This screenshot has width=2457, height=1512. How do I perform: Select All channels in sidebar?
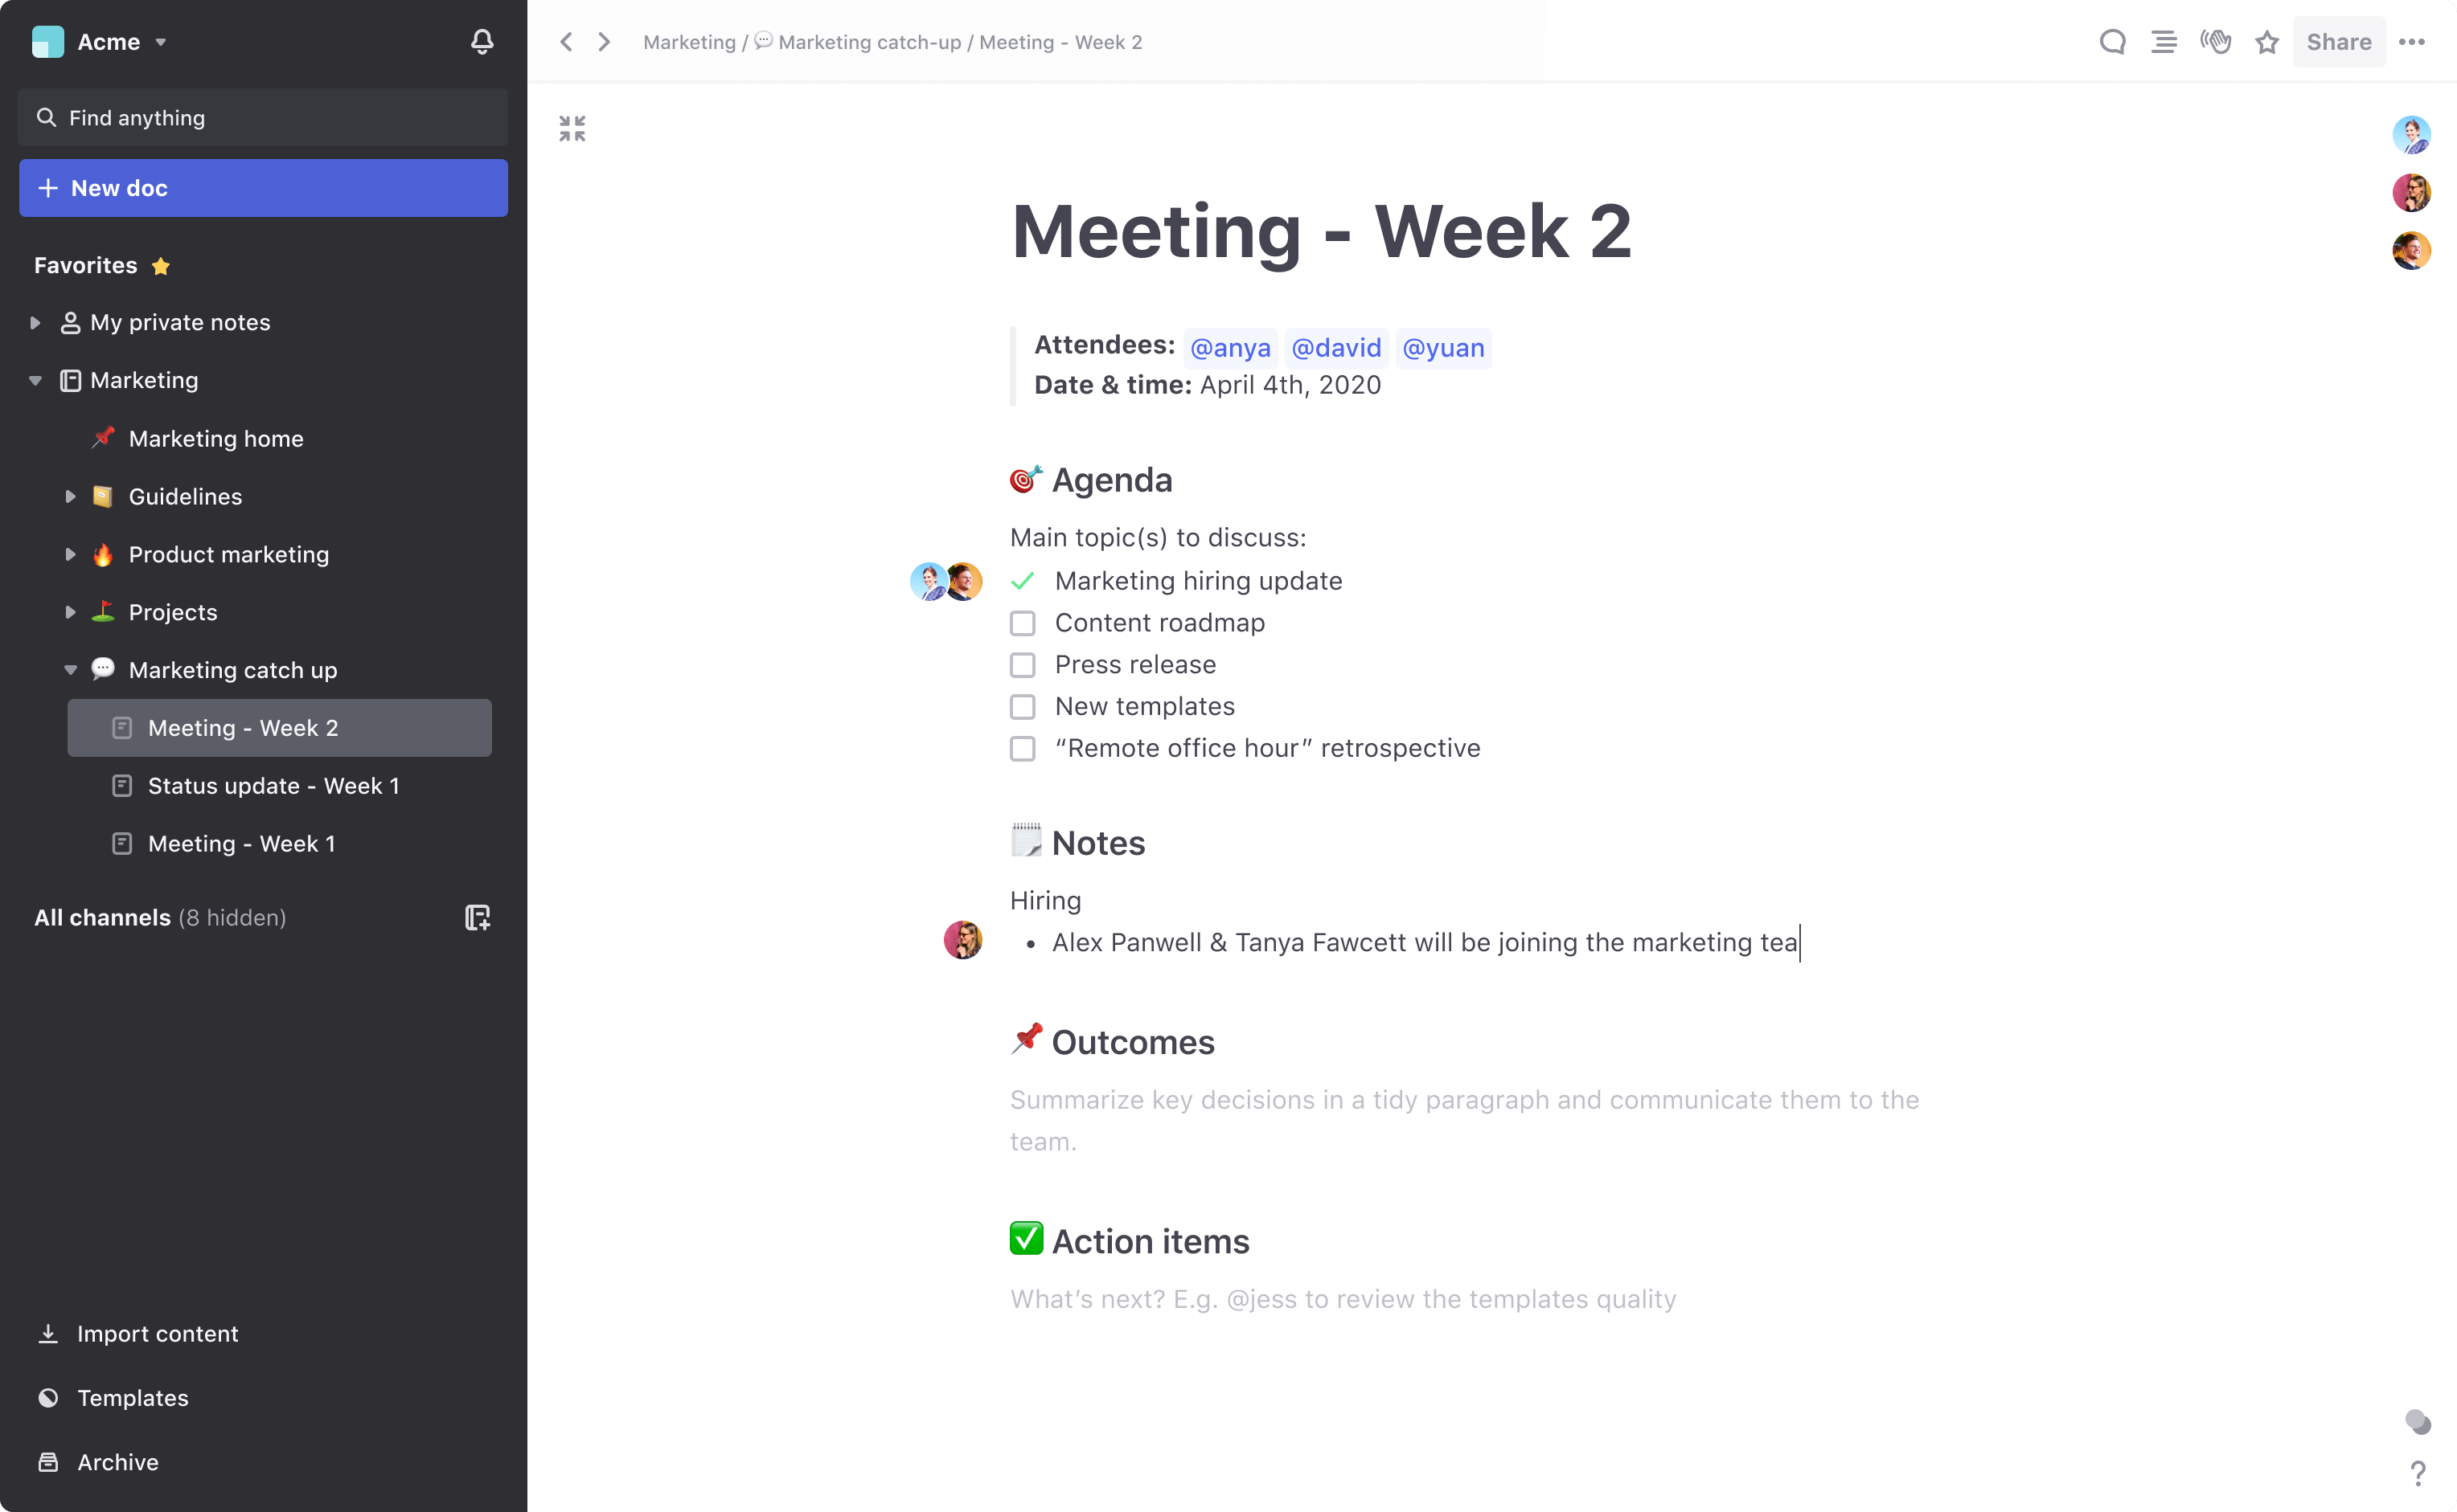click(x=102, y=916)
